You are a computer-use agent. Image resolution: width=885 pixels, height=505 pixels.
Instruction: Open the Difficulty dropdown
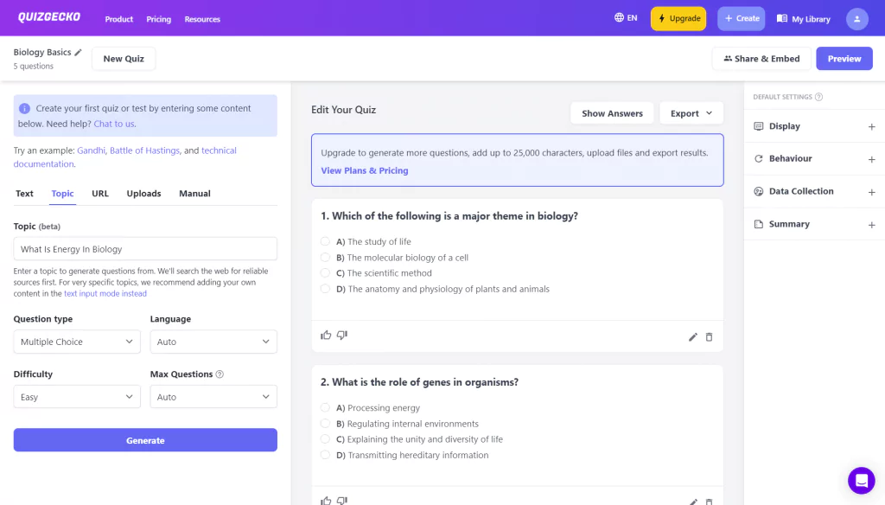pos(77,397)
